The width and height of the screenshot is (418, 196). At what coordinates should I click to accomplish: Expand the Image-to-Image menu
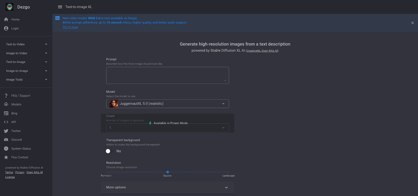tap(26, 71)
